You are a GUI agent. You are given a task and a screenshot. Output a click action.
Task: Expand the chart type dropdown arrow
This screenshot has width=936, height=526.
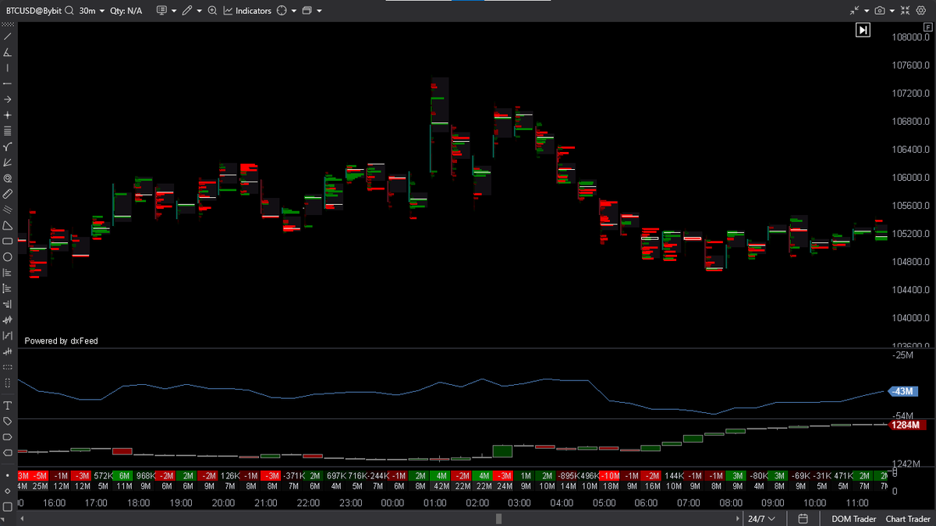[174, 12]
